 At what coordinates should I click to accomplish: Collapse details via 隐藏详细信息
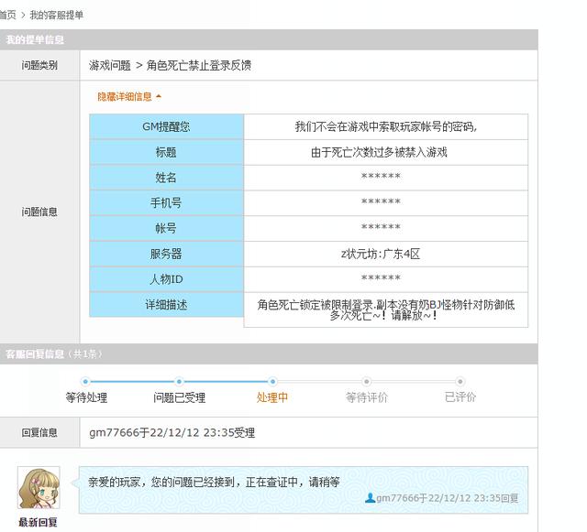124,96
